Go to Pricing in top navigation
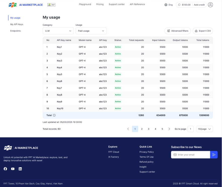 (x=100, y=4)
